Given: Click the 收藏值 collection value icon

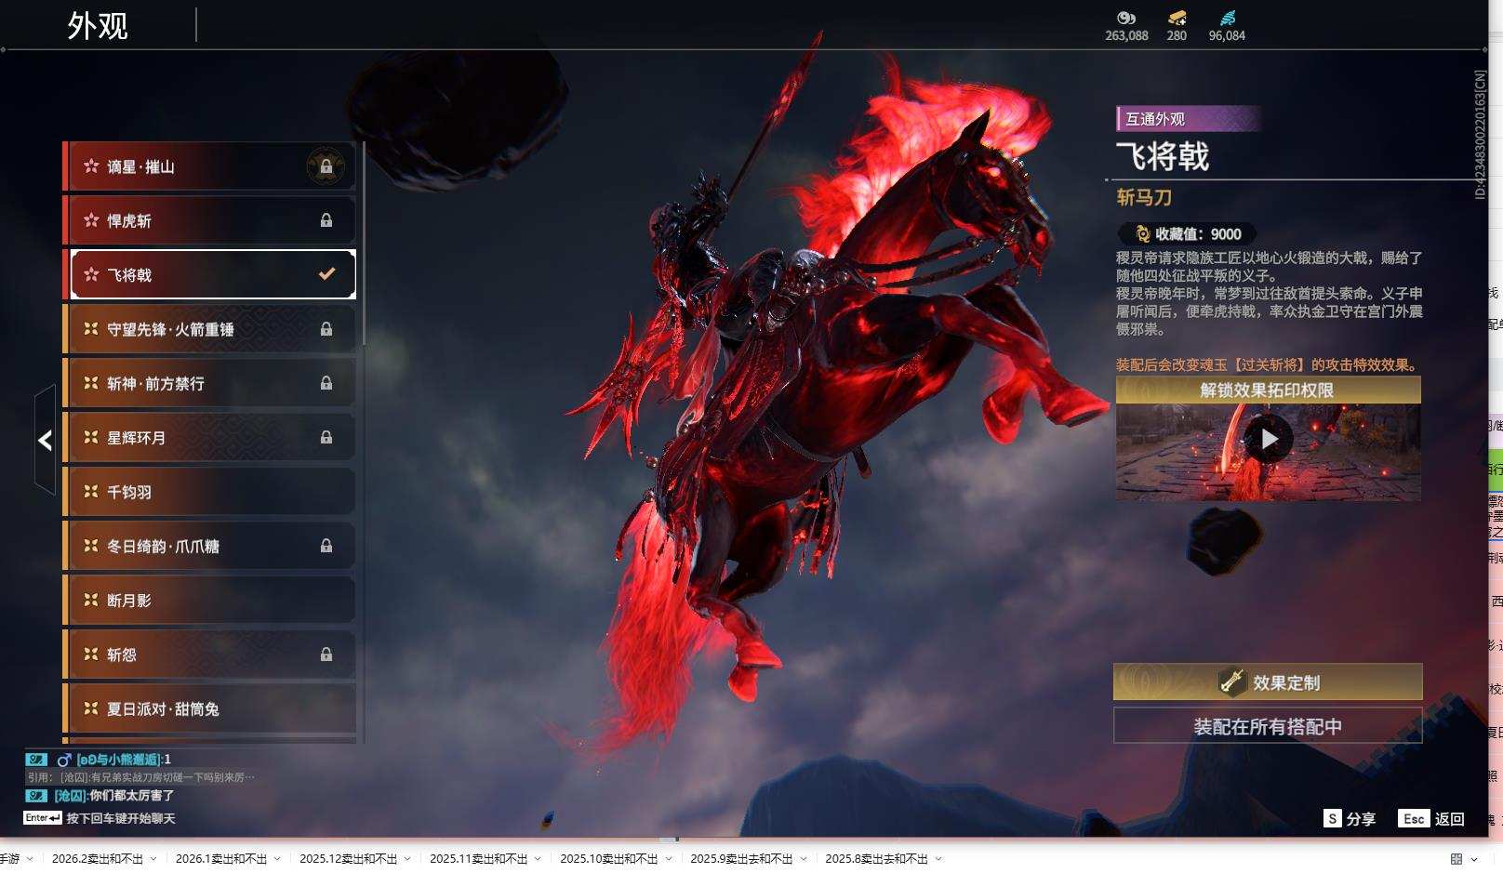Looking at the screenshot, I should coord(1142,234).
